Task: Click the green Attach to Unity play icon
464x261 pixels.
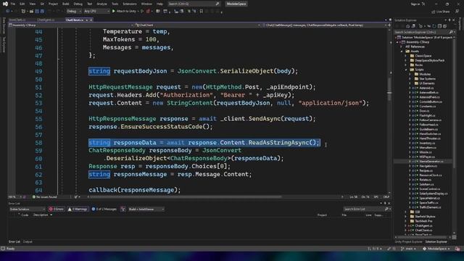Action: (114, 12)
